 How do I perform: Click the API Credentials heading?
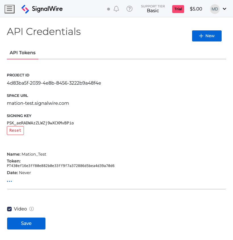coord(44,32)
